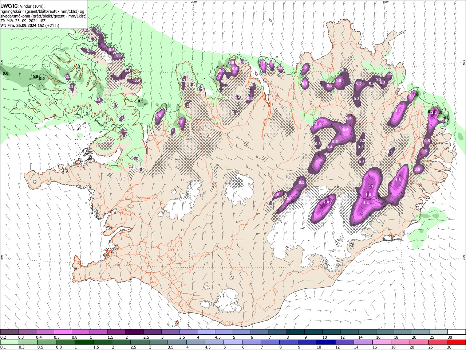This screenshot has height=350, width=466.
Task: Click upper legend swatch between 12 and 14
Action: click(x=349, y=332)
